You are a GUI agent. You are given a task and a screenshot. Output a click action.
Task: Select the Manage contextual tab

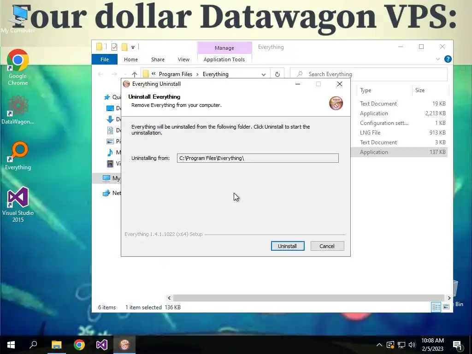(224, 48)
